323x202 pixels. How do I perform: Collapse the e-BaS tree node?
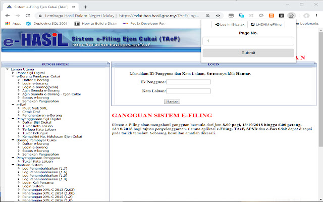[13, 105]
